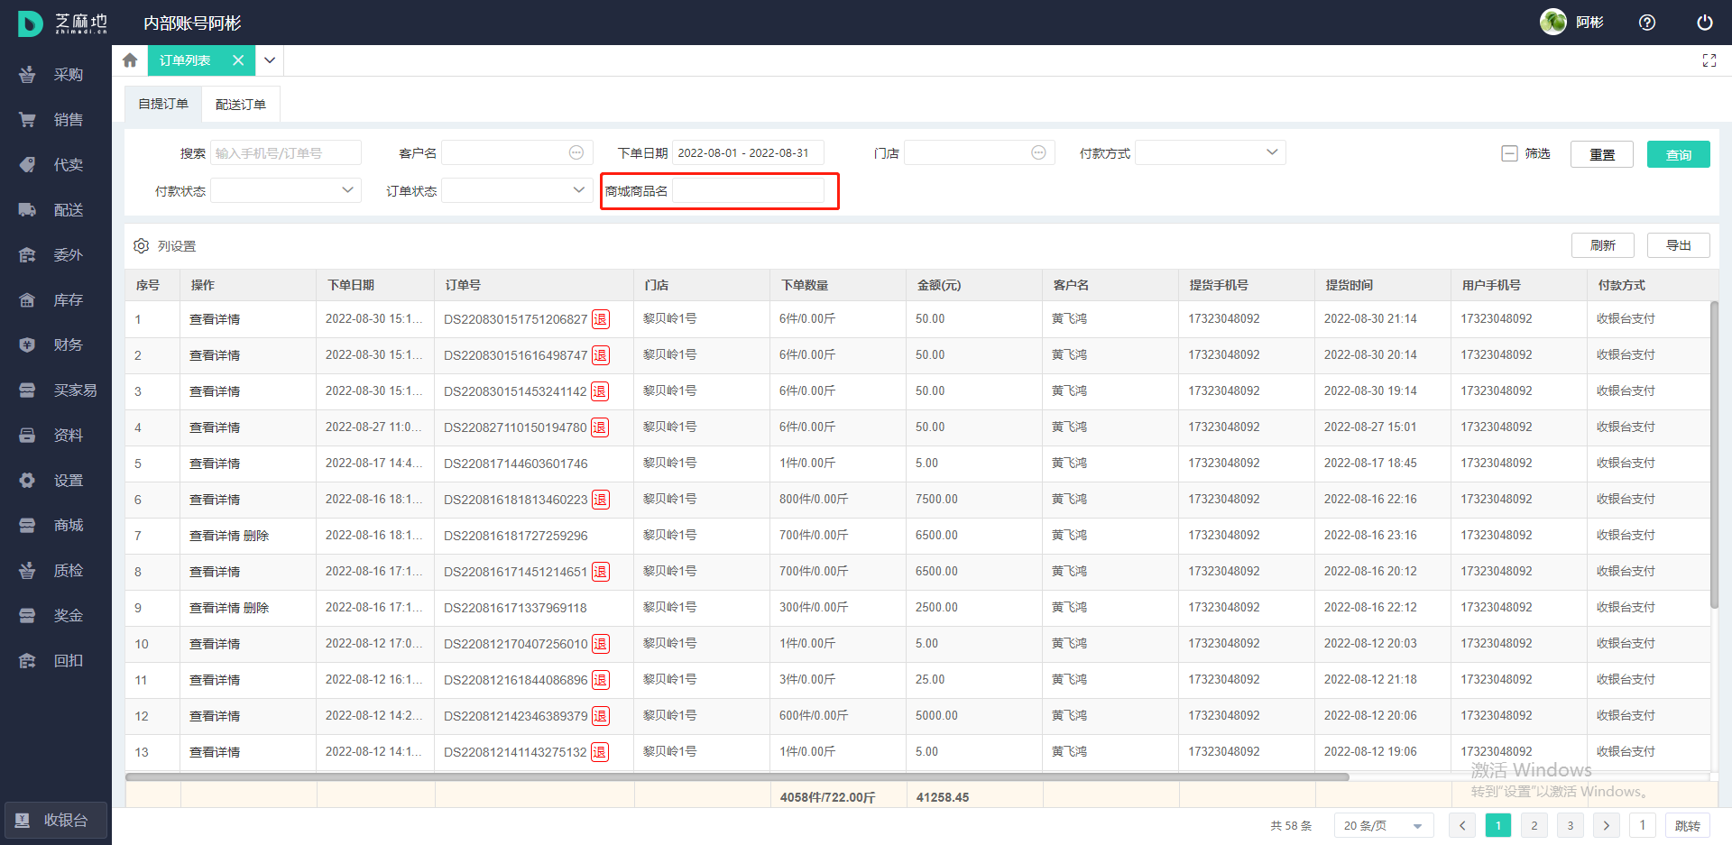The image size is (1732, 845).
Task: Click the 跳转 jump button
Action: coord(1688,825)
